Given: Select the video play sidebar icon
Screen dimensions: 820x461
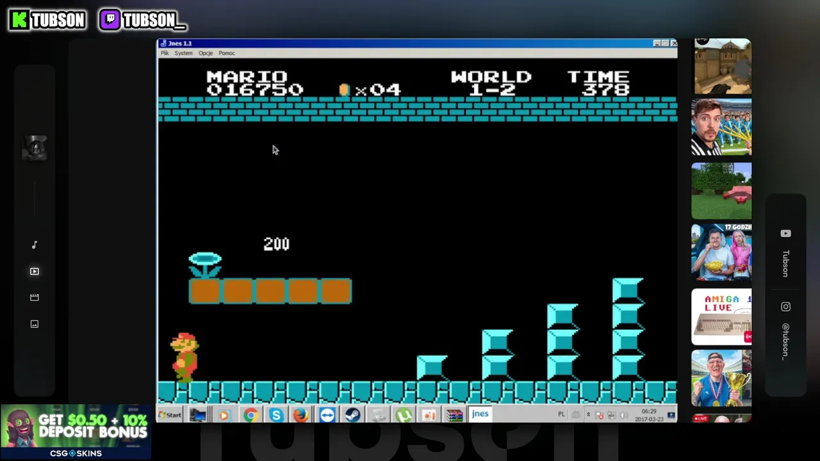Looking at the screenshot, I should [35, 271].
